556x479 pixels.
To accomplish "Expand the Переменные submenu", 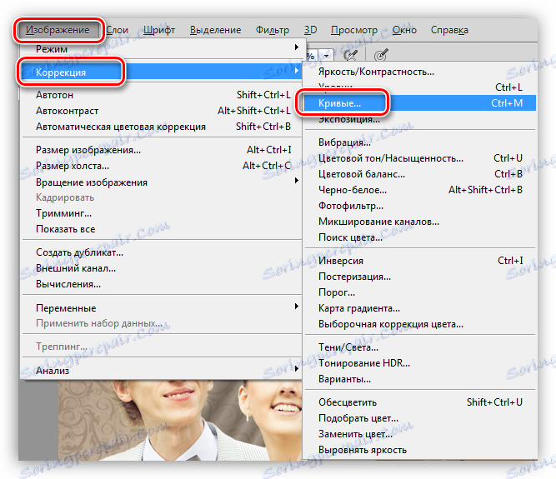I will [x=161, y=308].
